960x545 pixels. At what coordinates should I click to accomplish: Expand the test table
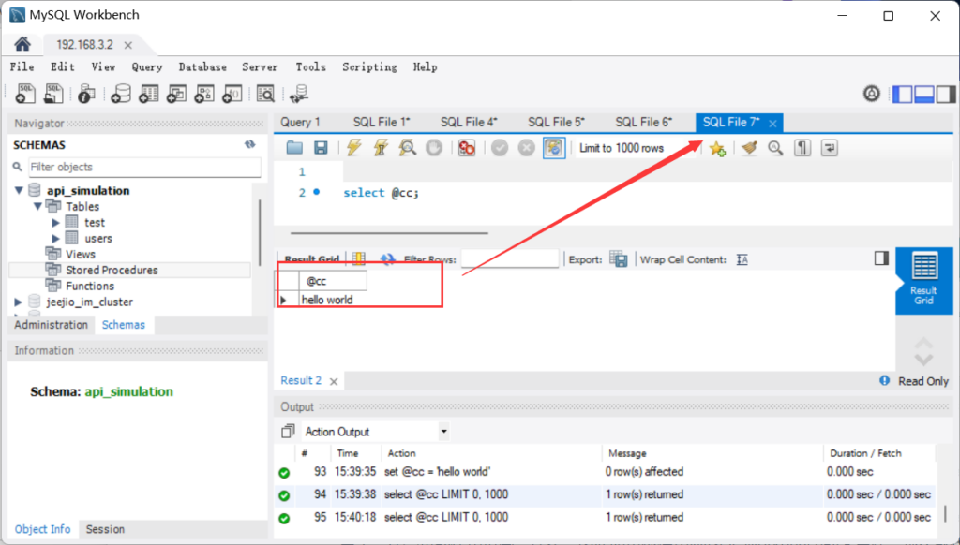point(55,223)
